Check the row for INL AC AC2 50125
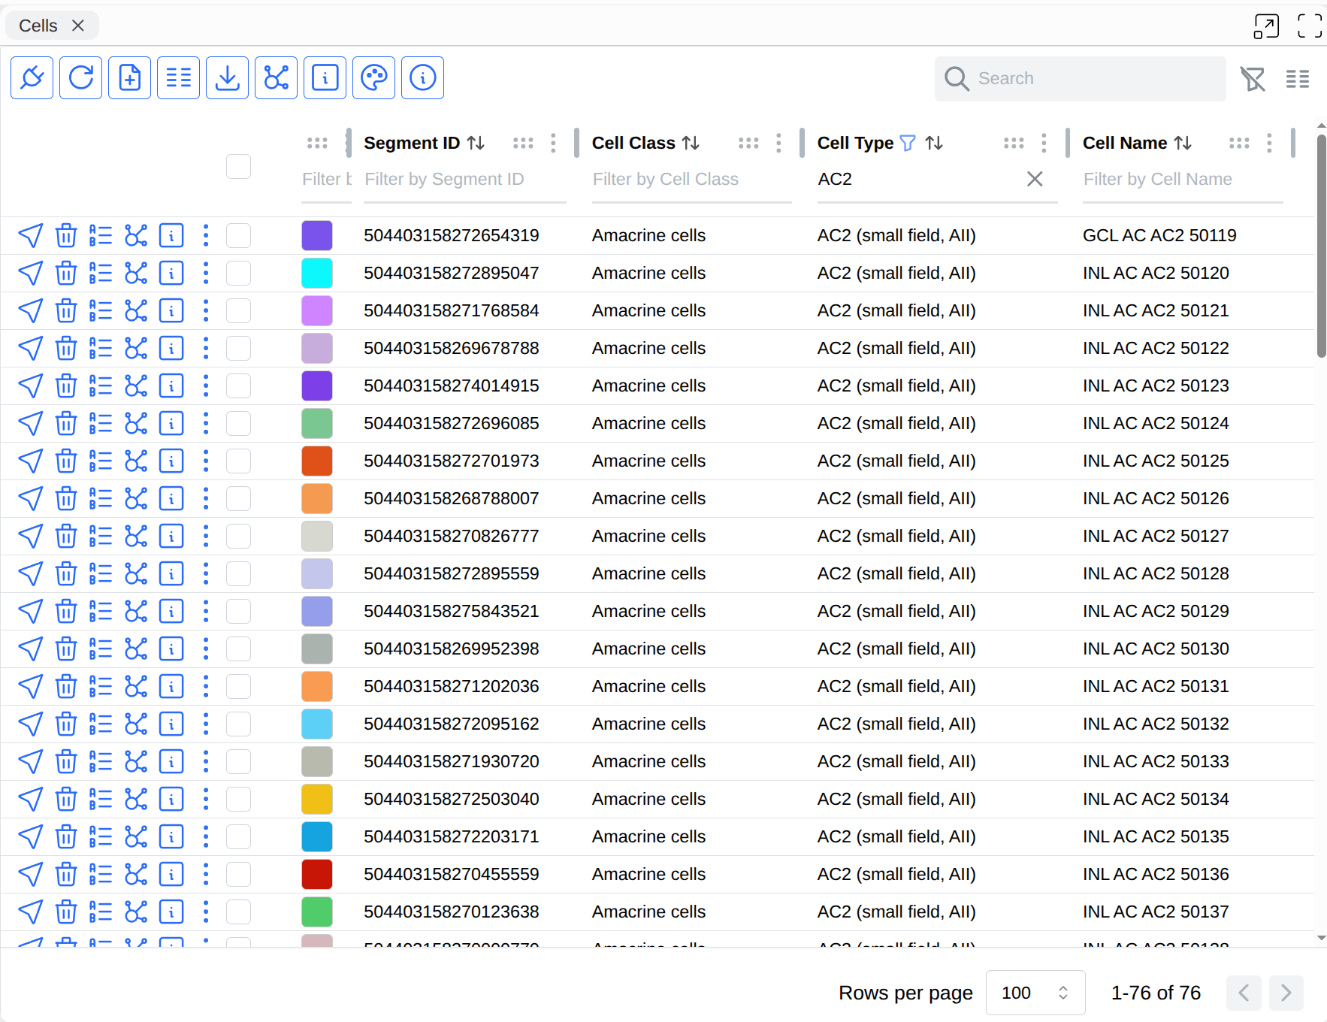1327x1022 pixels. 238,461
